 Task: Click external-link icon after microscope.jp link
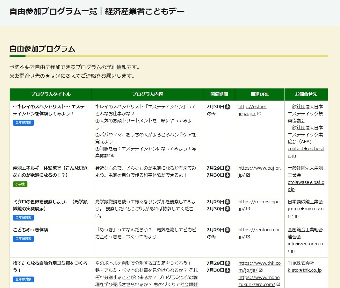[x=248, y=208]
